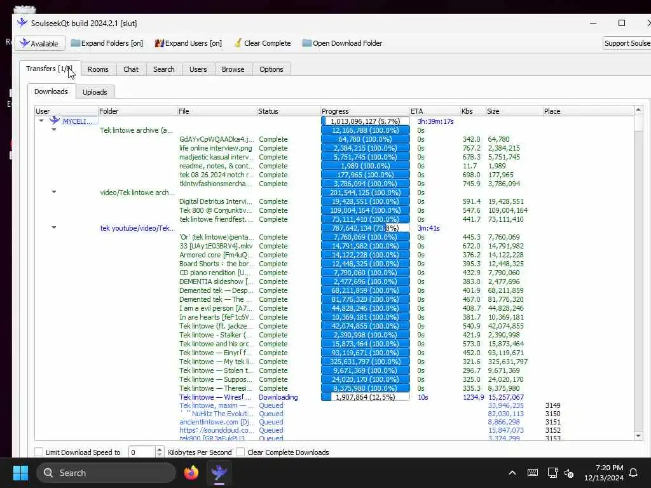This screenshot has width=651, height=488.
Task: Open the clock showing 7:20 PM
Action: pos(604,473)
